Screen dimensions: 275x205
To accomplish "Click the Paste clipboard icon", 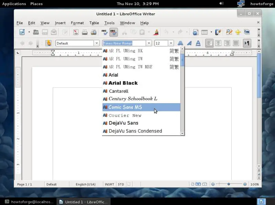I will pyautogui.click(x=142, y=32).
